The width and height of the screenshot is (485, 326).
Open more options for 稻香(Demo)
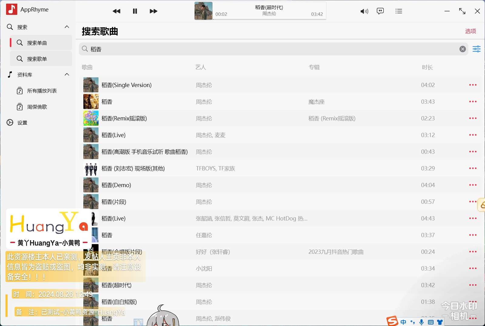473,185
